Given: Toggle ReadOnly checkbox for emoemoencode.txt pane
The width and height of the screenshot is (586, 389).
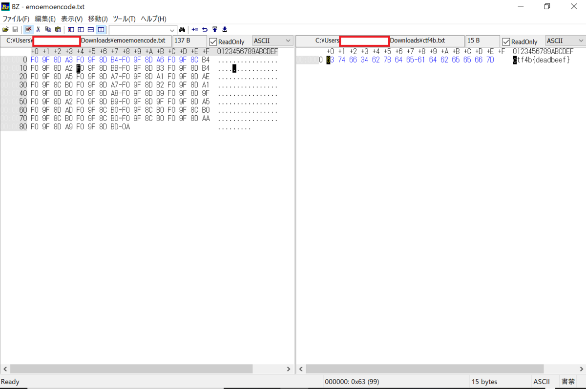Looking at the screenshot, I should (213, 41).
